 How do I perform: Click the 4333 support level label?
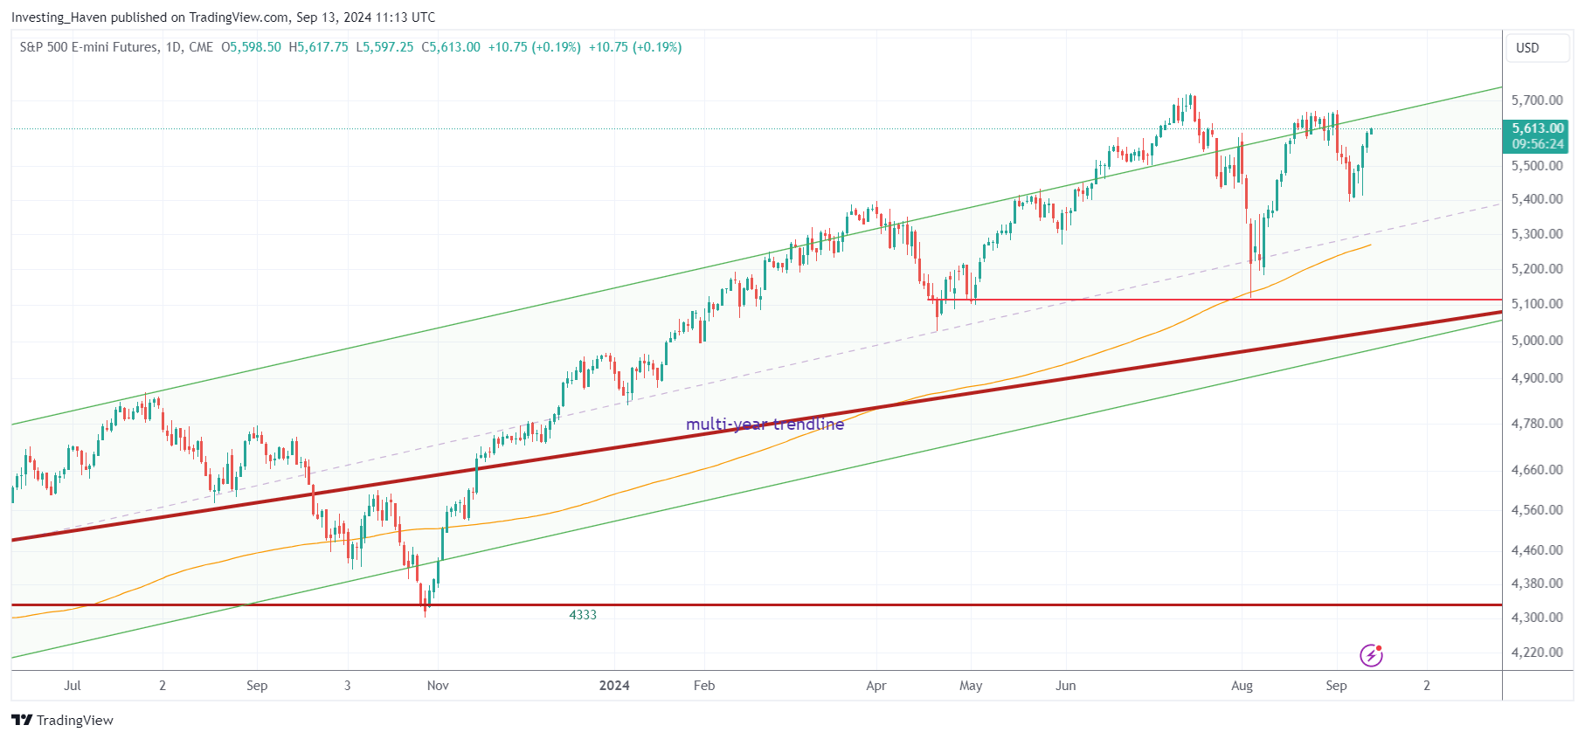583,615
